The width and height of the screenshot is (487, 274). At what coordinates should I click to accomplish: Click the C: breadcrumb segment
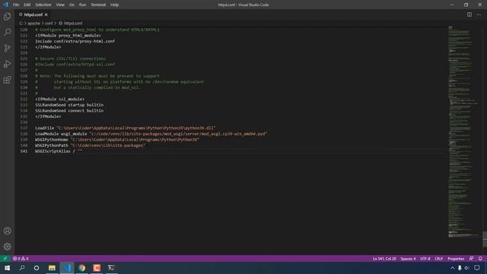pos(21,24)
